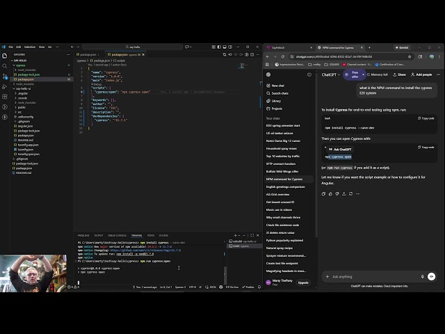Collapse ChatGPT sidebar with the toggle icon
This screenshot has height=334, width=445.
click(309, 74)
